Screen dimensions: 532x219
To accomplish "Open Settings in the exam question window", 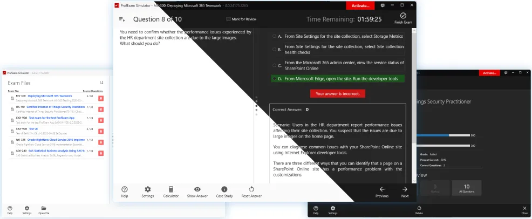I will [x=148, y=192].
